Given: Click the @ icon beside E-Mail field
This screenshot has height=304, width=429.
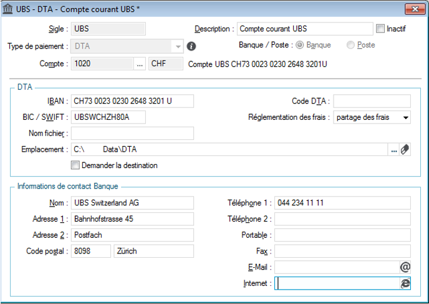Looking at the screenshot, I should (405, 267).
